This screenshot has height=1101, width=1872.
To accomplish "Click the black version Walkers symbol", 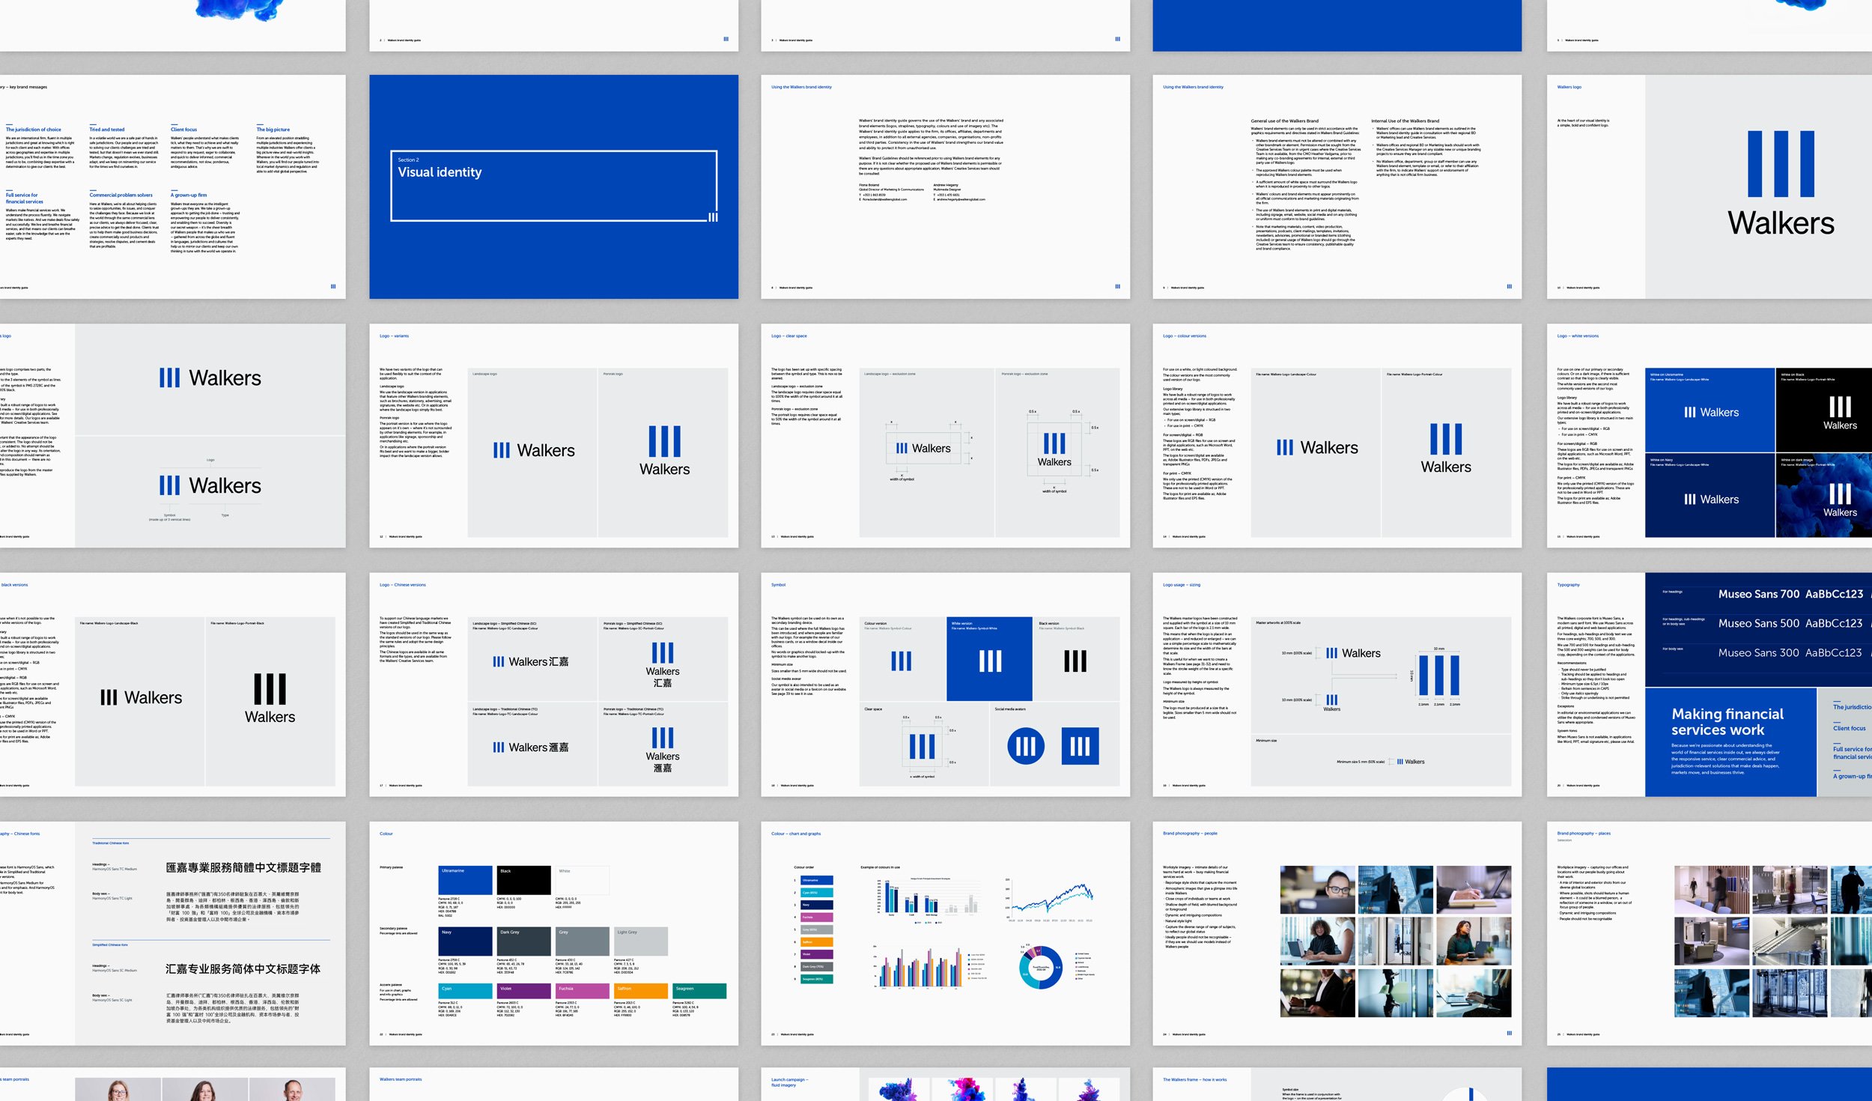I will [x=1075, y=661].
